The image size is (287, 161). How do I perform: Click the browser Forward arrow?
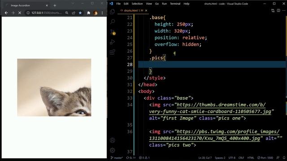13,13
